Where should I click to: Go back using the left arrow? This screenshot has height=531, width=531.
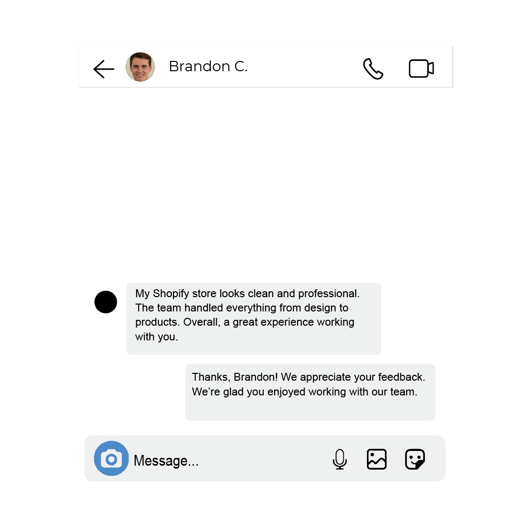click(104, 69)
